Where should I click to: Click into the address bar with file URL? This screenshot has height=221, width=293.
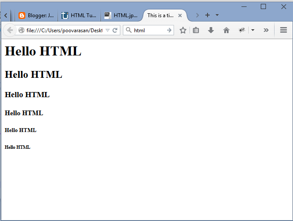click(64, 30)
